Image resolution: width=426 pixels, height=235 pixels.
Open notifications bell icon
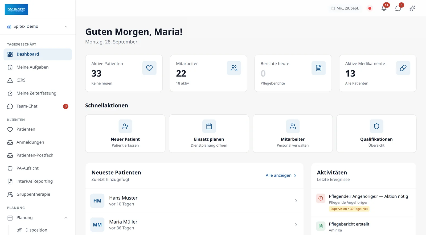point(384,8)
